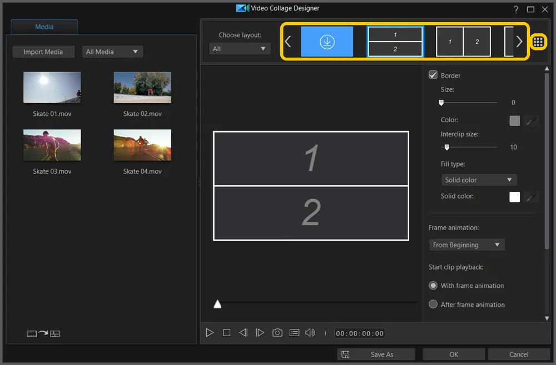The image size is (556, 365).
Task: Play the collage preview
Action: [x=210, y=333]
